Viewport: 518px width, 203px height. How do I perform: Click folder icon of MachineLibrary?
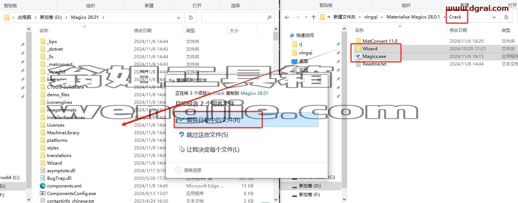43,132
